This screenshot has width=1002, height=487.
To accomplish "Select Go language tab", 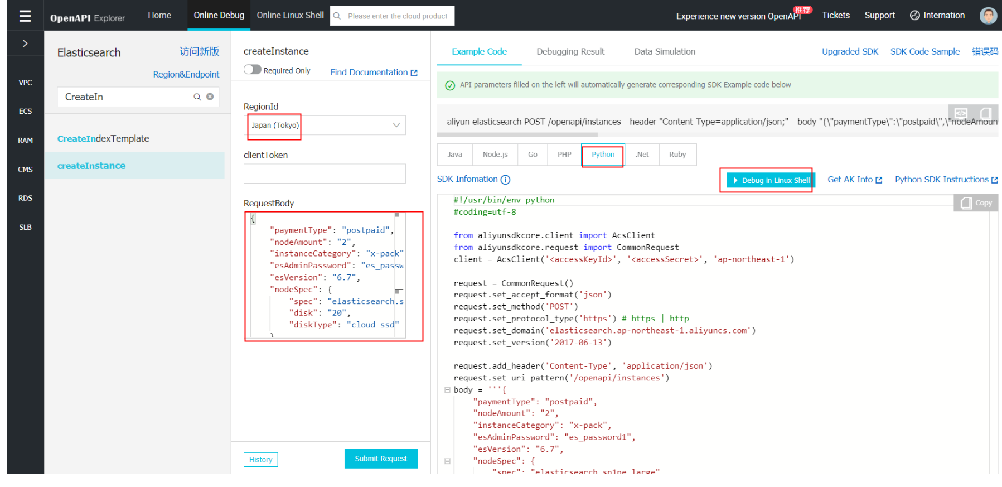I will (x=533, y=155).
